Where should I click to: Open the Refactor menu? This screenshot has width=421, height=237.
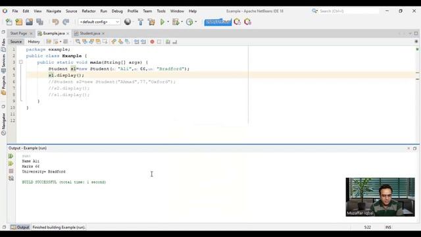point(89,11)
